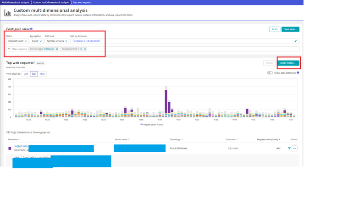354x199 pixels.
Task: Remove the Service type: Database filter
Action: point(57,49)
